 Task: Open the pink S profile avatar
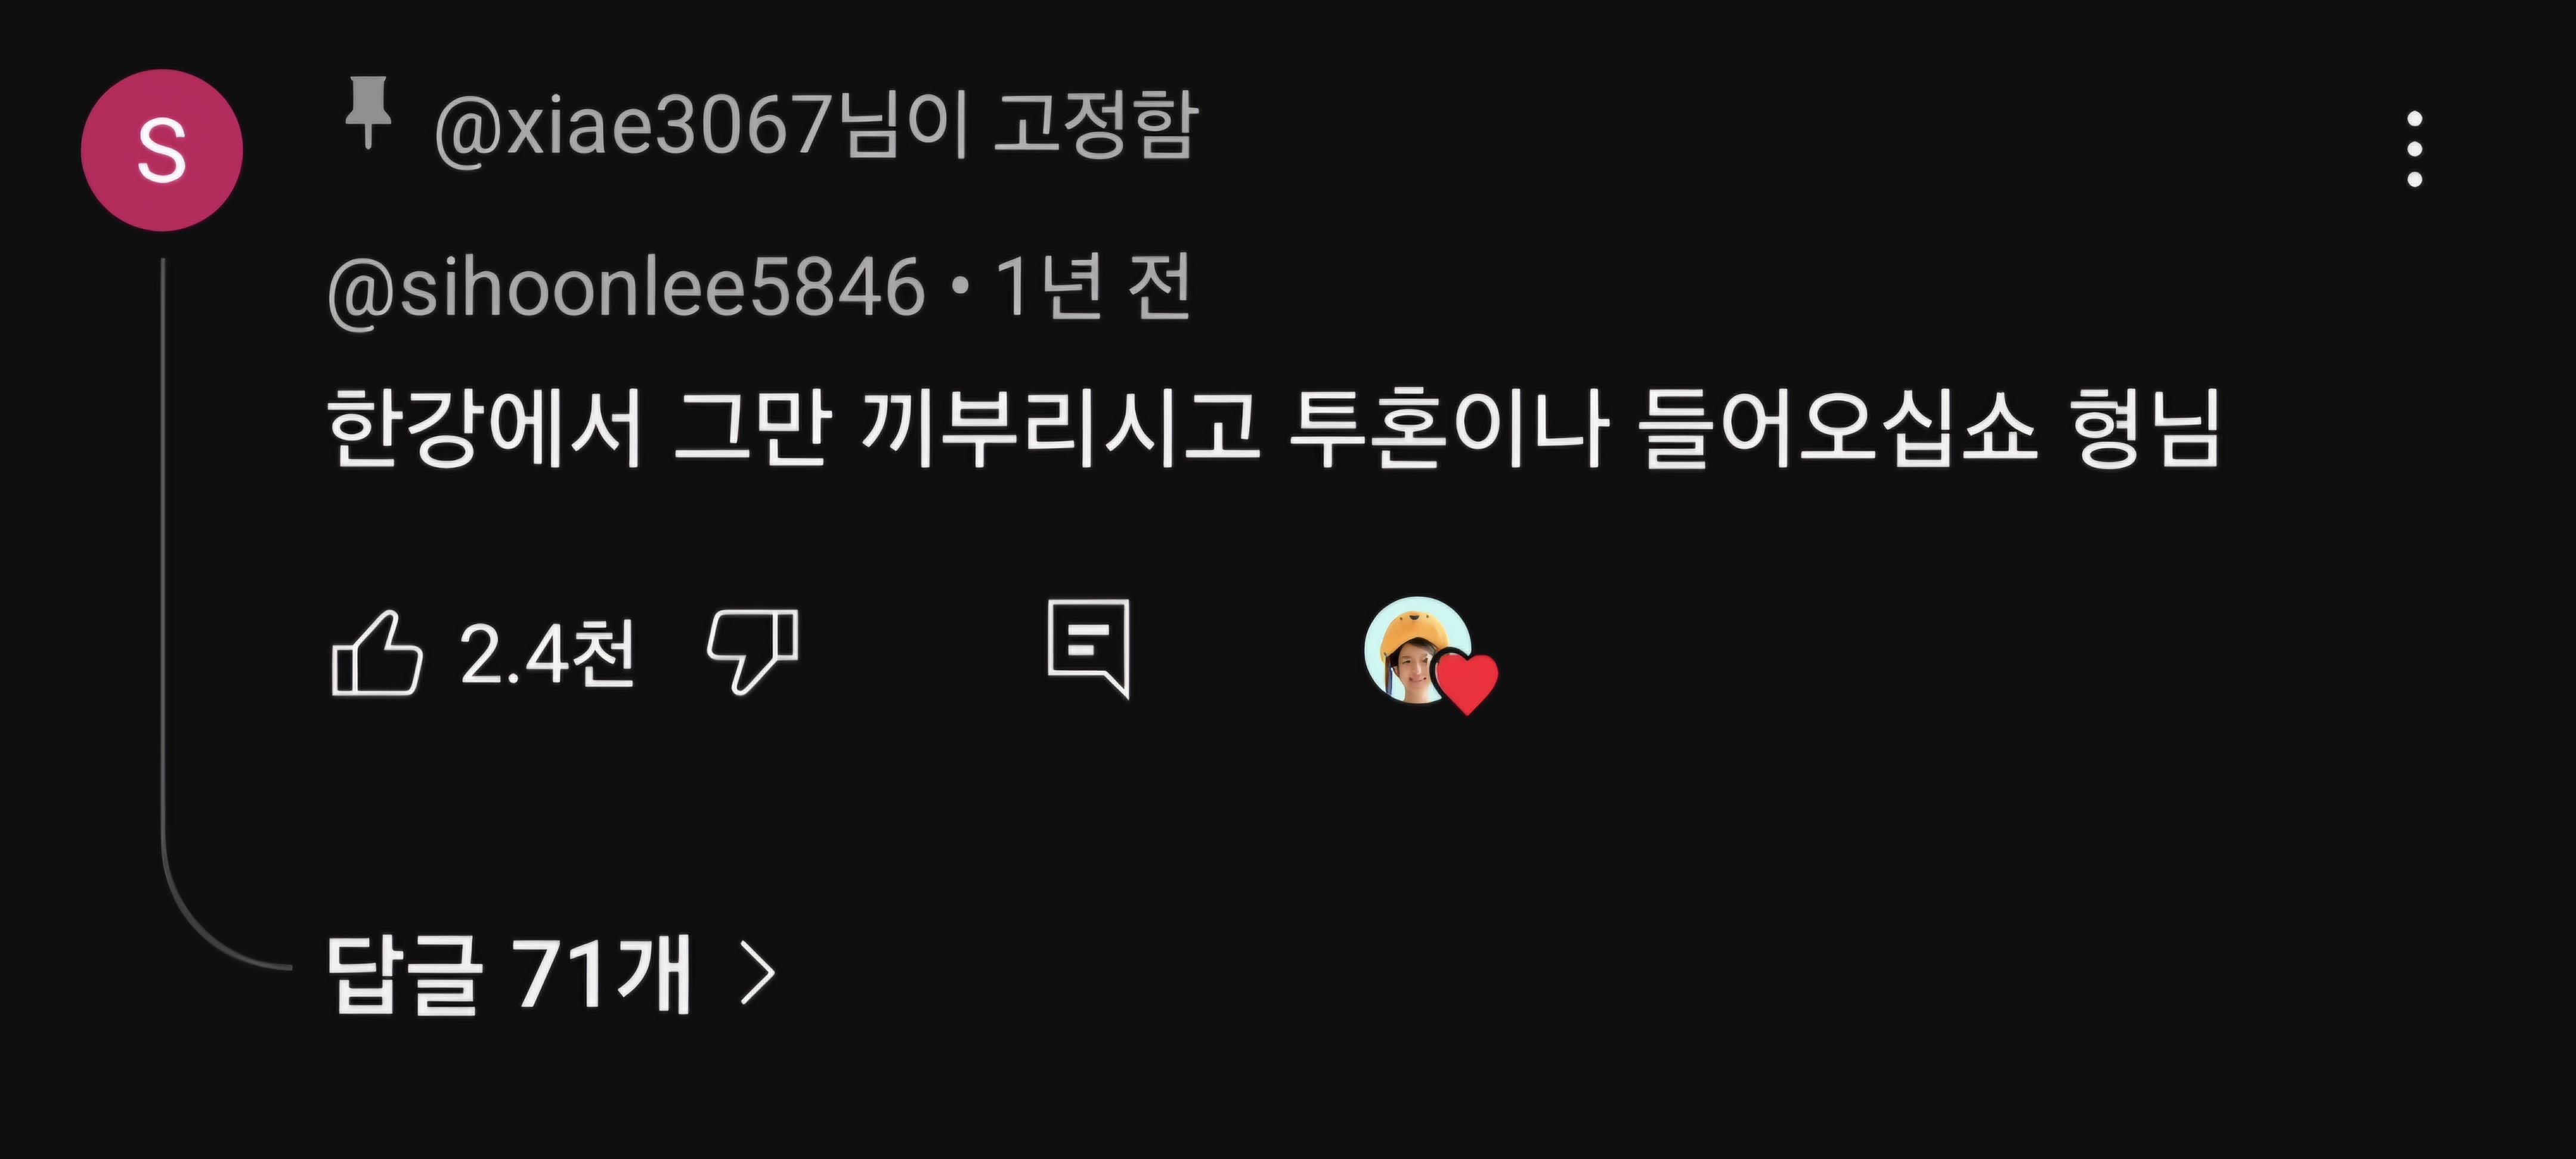coord(162,150)
